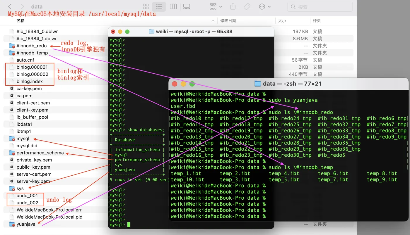The image size is (410, 235).
Task: Click the Finder share icon
Action: coord(233,6)
